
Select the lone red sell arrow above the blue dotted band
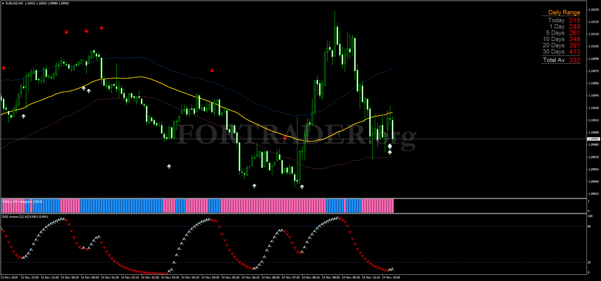point(212,70)
